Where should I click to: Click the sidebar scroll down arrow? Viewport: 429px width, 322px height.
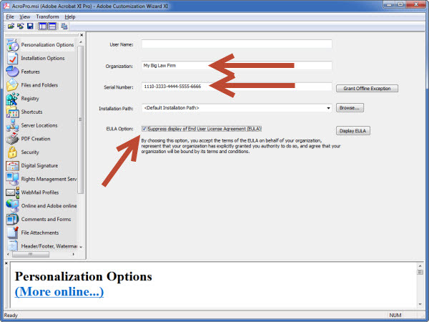pyautogui.click(x=81, y=247)
